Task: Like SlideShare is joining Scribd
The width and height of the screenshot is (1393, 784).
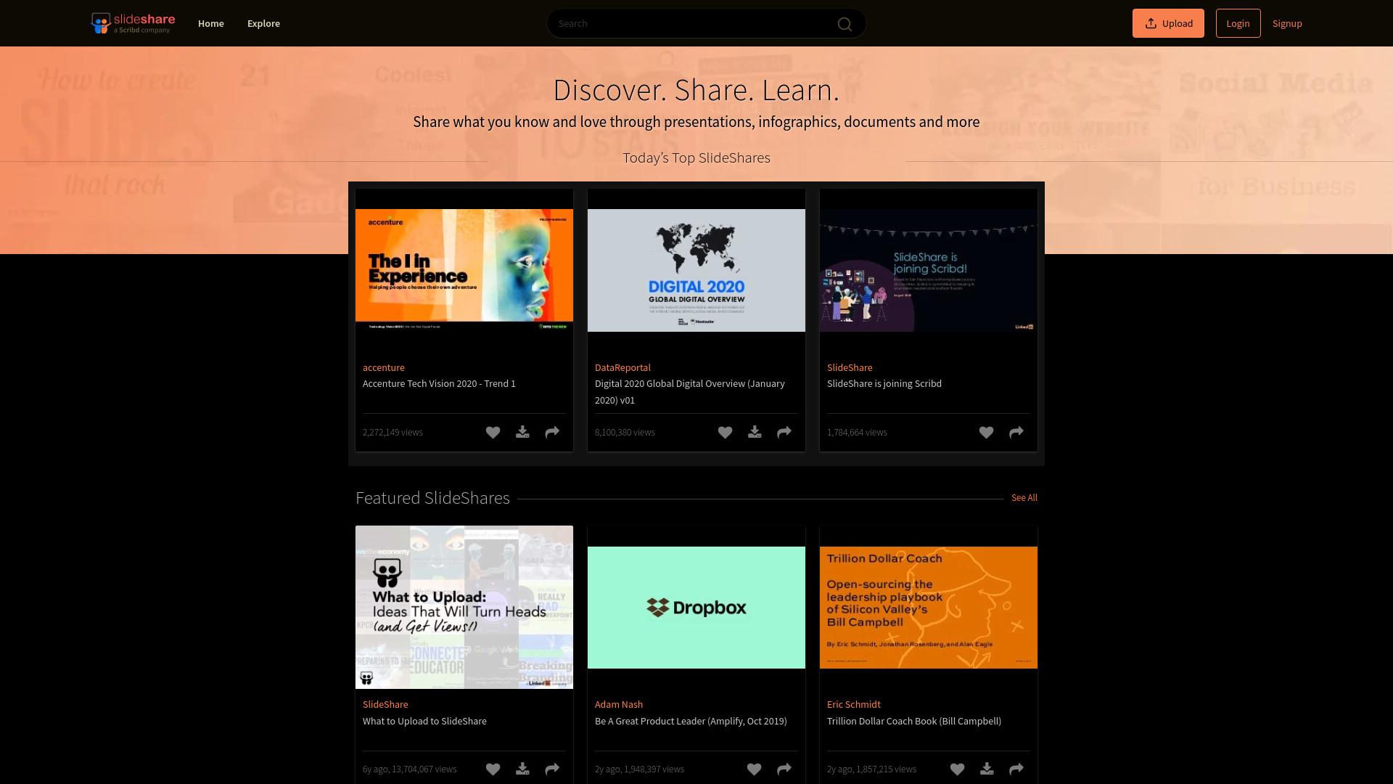Action: pos(986,433)
